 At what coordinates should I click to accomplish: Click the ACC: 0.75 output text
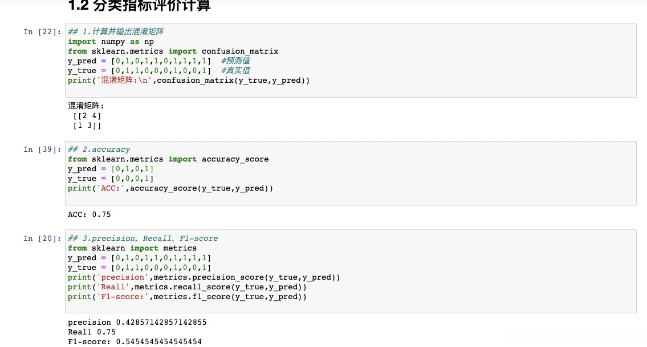(89, 215)
